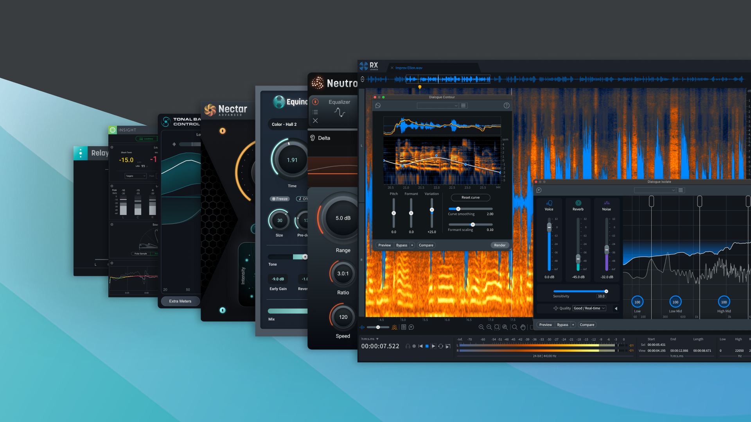Toggle Bypass in Dialogue Contour
The height and width of the screenshot is (422, 751).
click(402, 245)
